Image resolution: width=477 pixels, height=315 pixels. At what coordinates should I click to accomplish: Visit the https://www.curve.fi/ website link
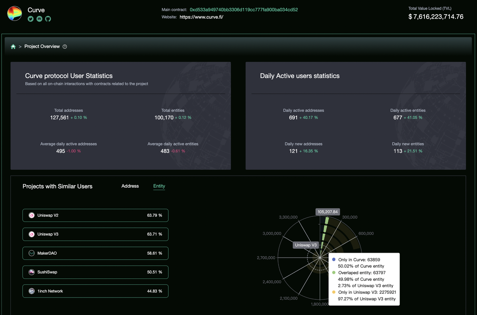201,17
